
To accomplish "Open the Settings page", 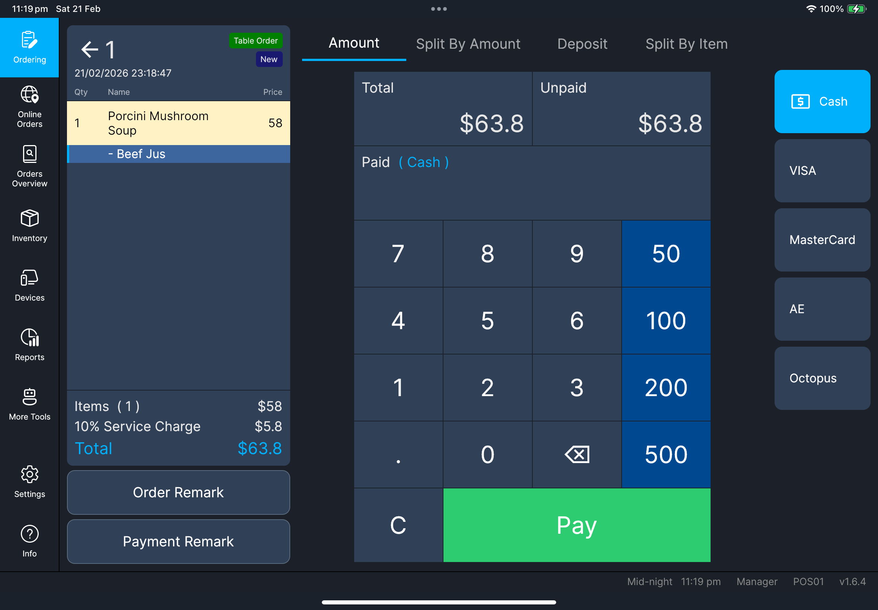I will tap(29, 481).
